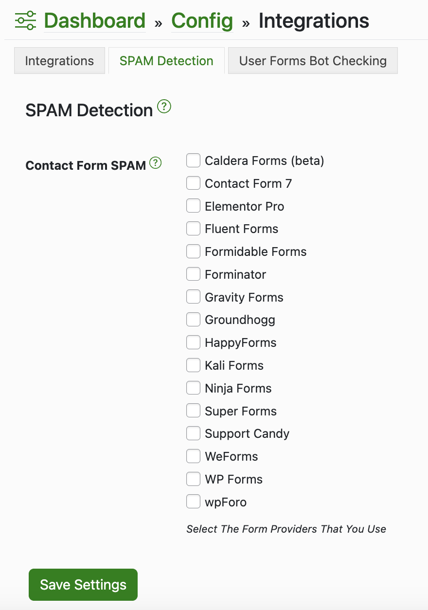Enable Gravity Forms detection
Viewport: 428px width, 610px height.
pos(193,296)
